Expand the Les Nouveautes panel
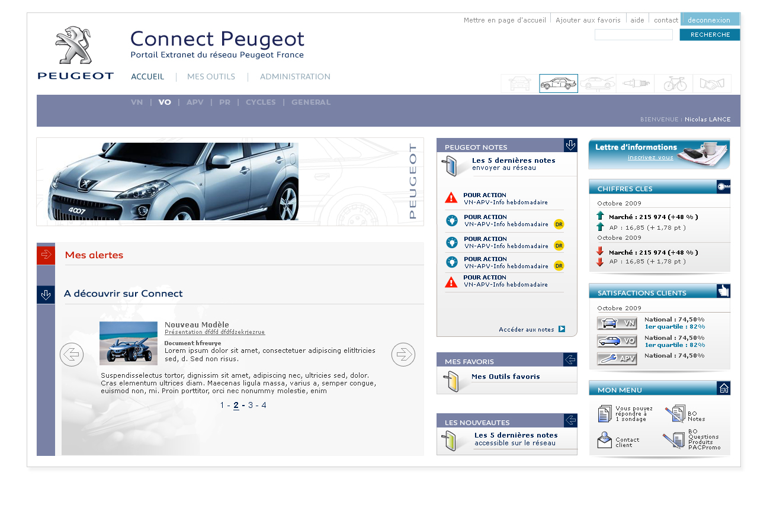 click(570, 420)
